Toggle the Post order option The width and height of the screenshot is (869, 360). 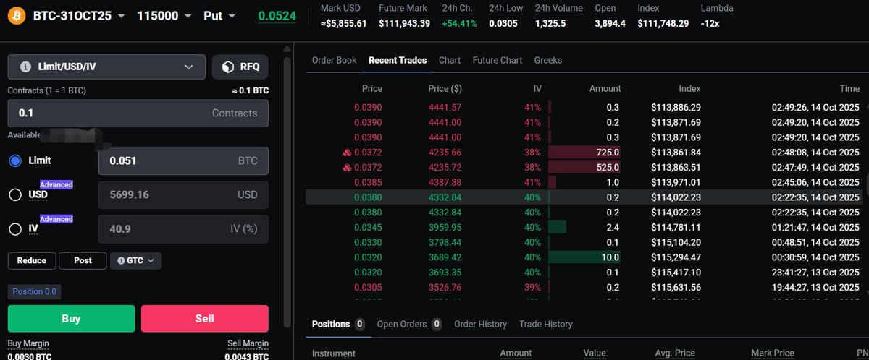83,260
